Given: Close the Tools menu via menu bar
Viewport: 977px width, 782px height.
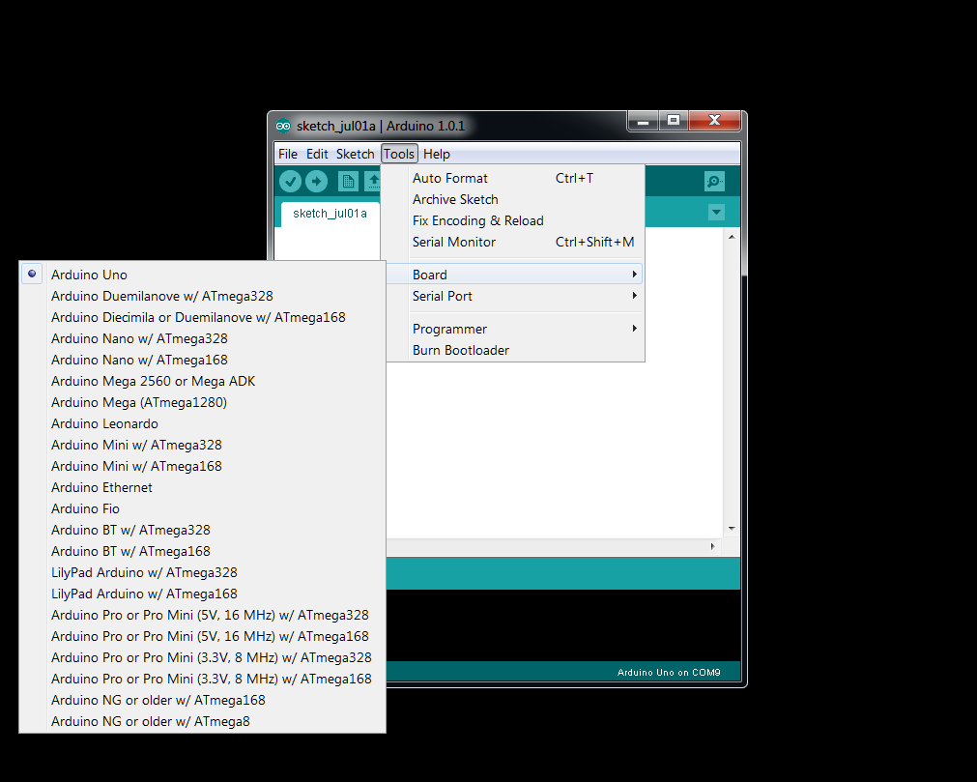Looking at the screenshot, I should 399,154.
